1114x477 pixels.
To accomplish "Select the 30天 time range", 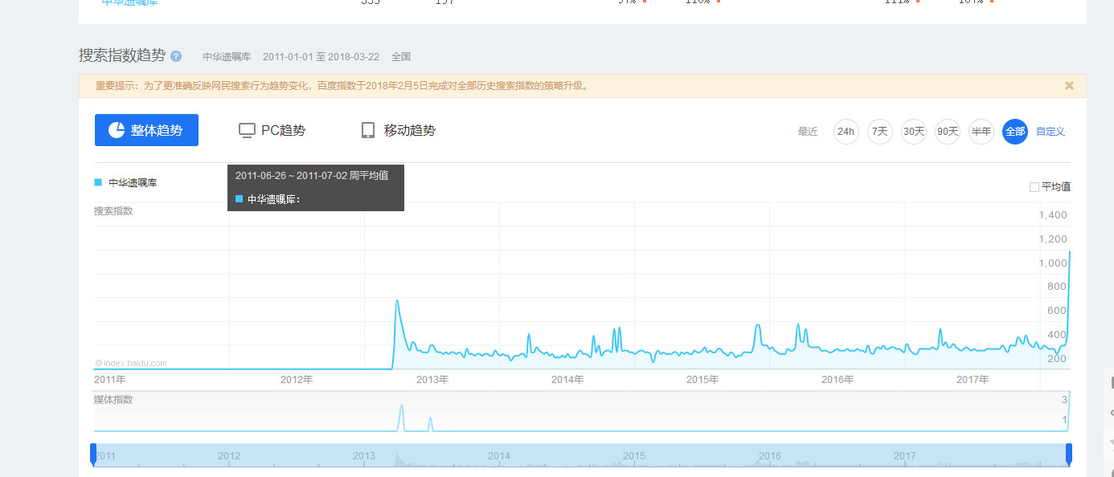I will pos(914,132).
